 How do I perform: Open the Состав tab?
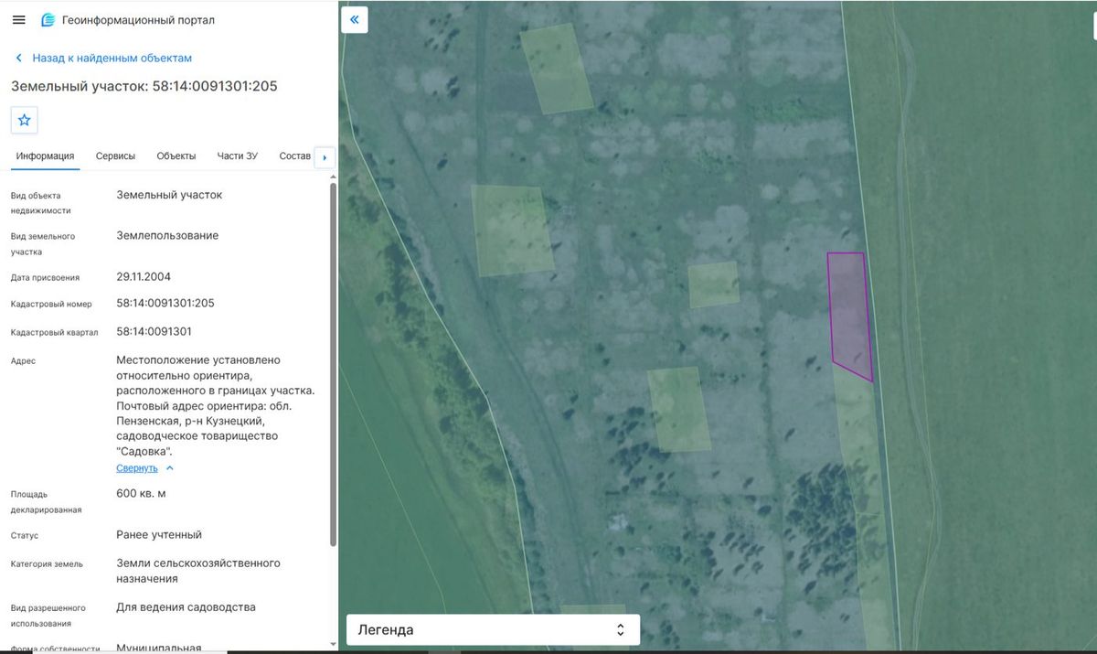[x=294, y=156]
